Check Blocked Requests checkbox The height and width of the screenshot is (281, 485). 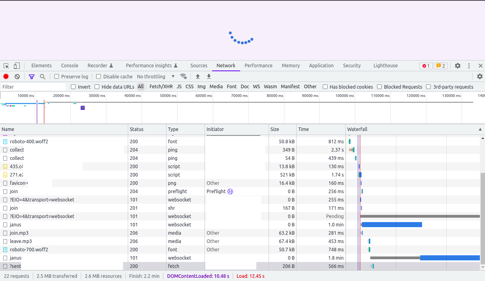(379, 87)
